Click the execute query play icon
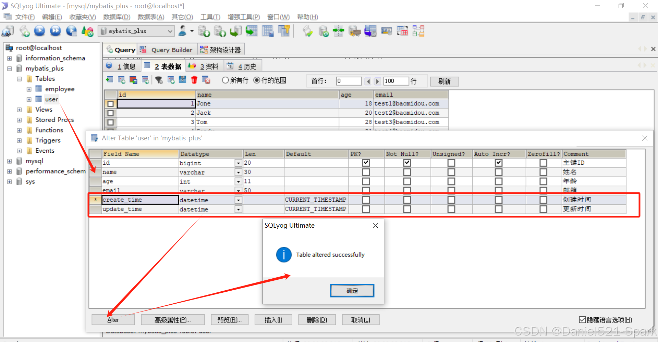The image size is (658, 342). coord(39,31)
